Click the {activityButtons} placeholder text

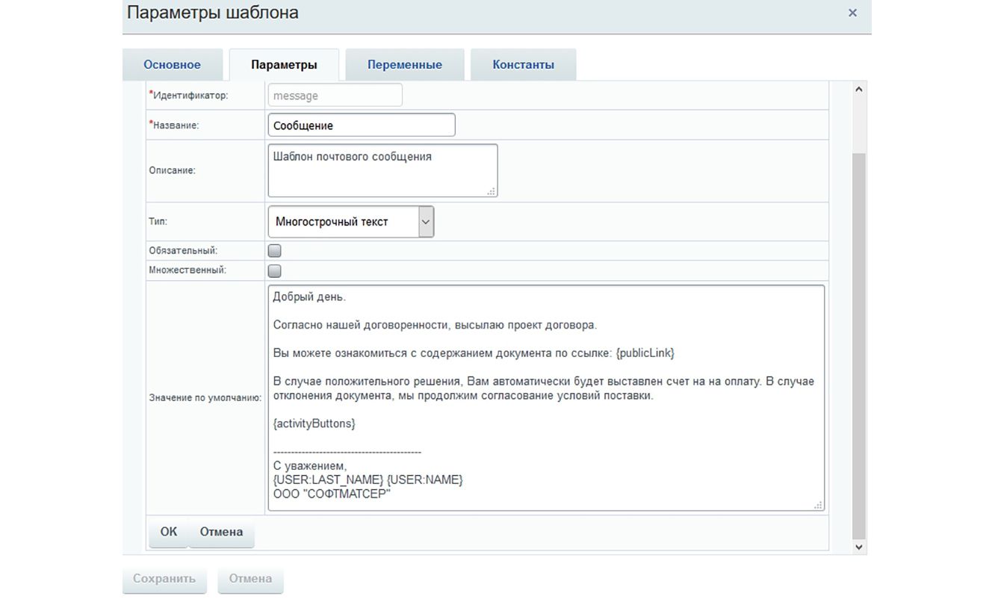(314, 423)
